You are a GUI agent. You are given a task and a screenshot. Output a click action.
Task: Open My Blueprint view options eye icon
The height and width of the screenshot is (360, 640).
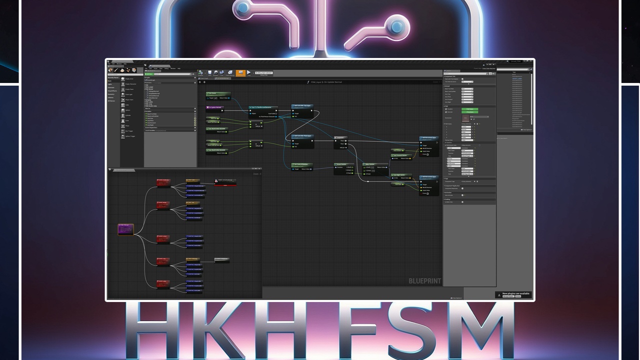193,74
